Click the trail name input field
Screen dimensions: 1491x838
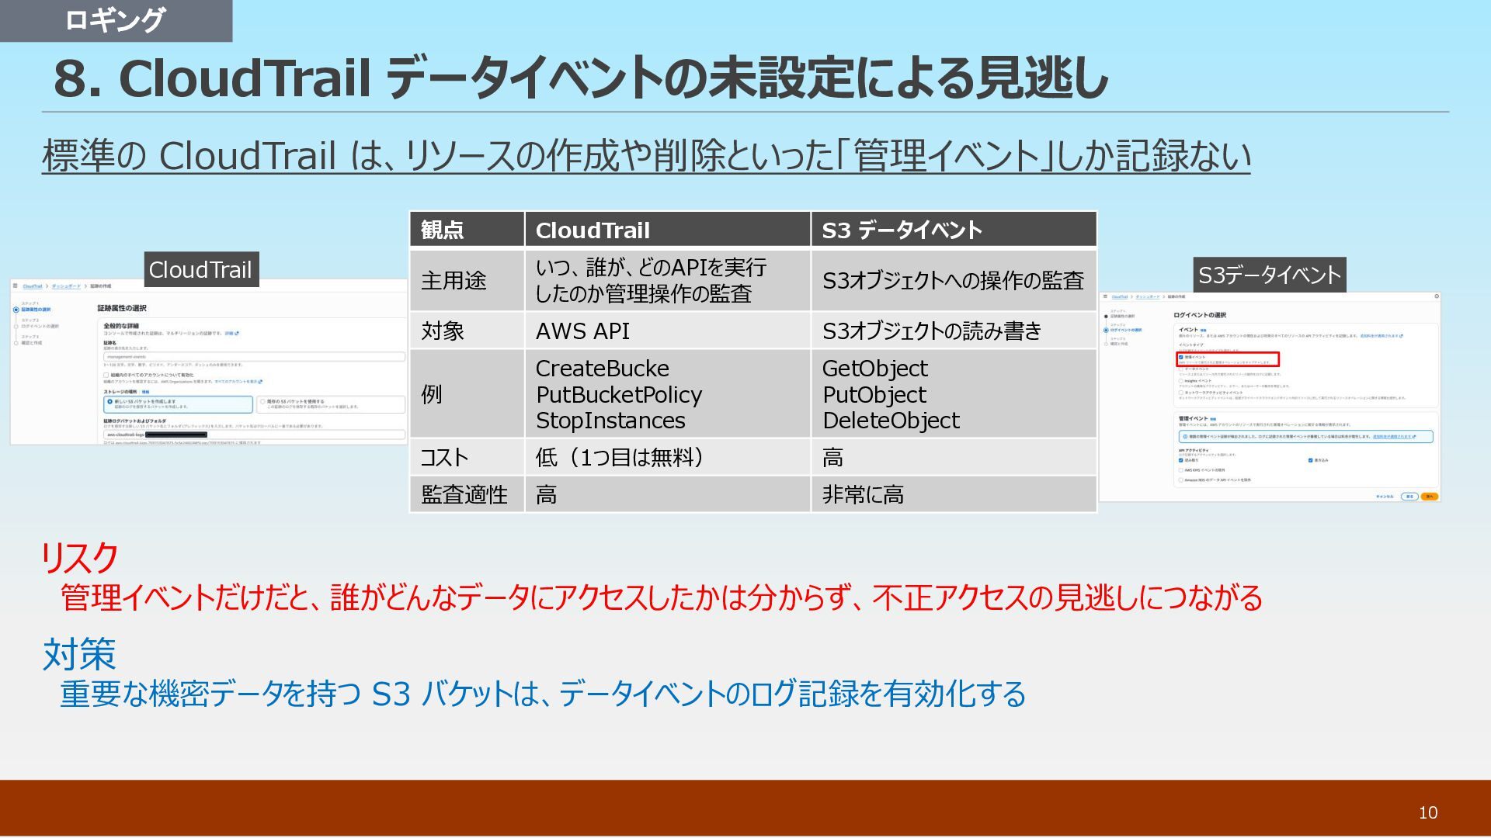coord(253,357)
